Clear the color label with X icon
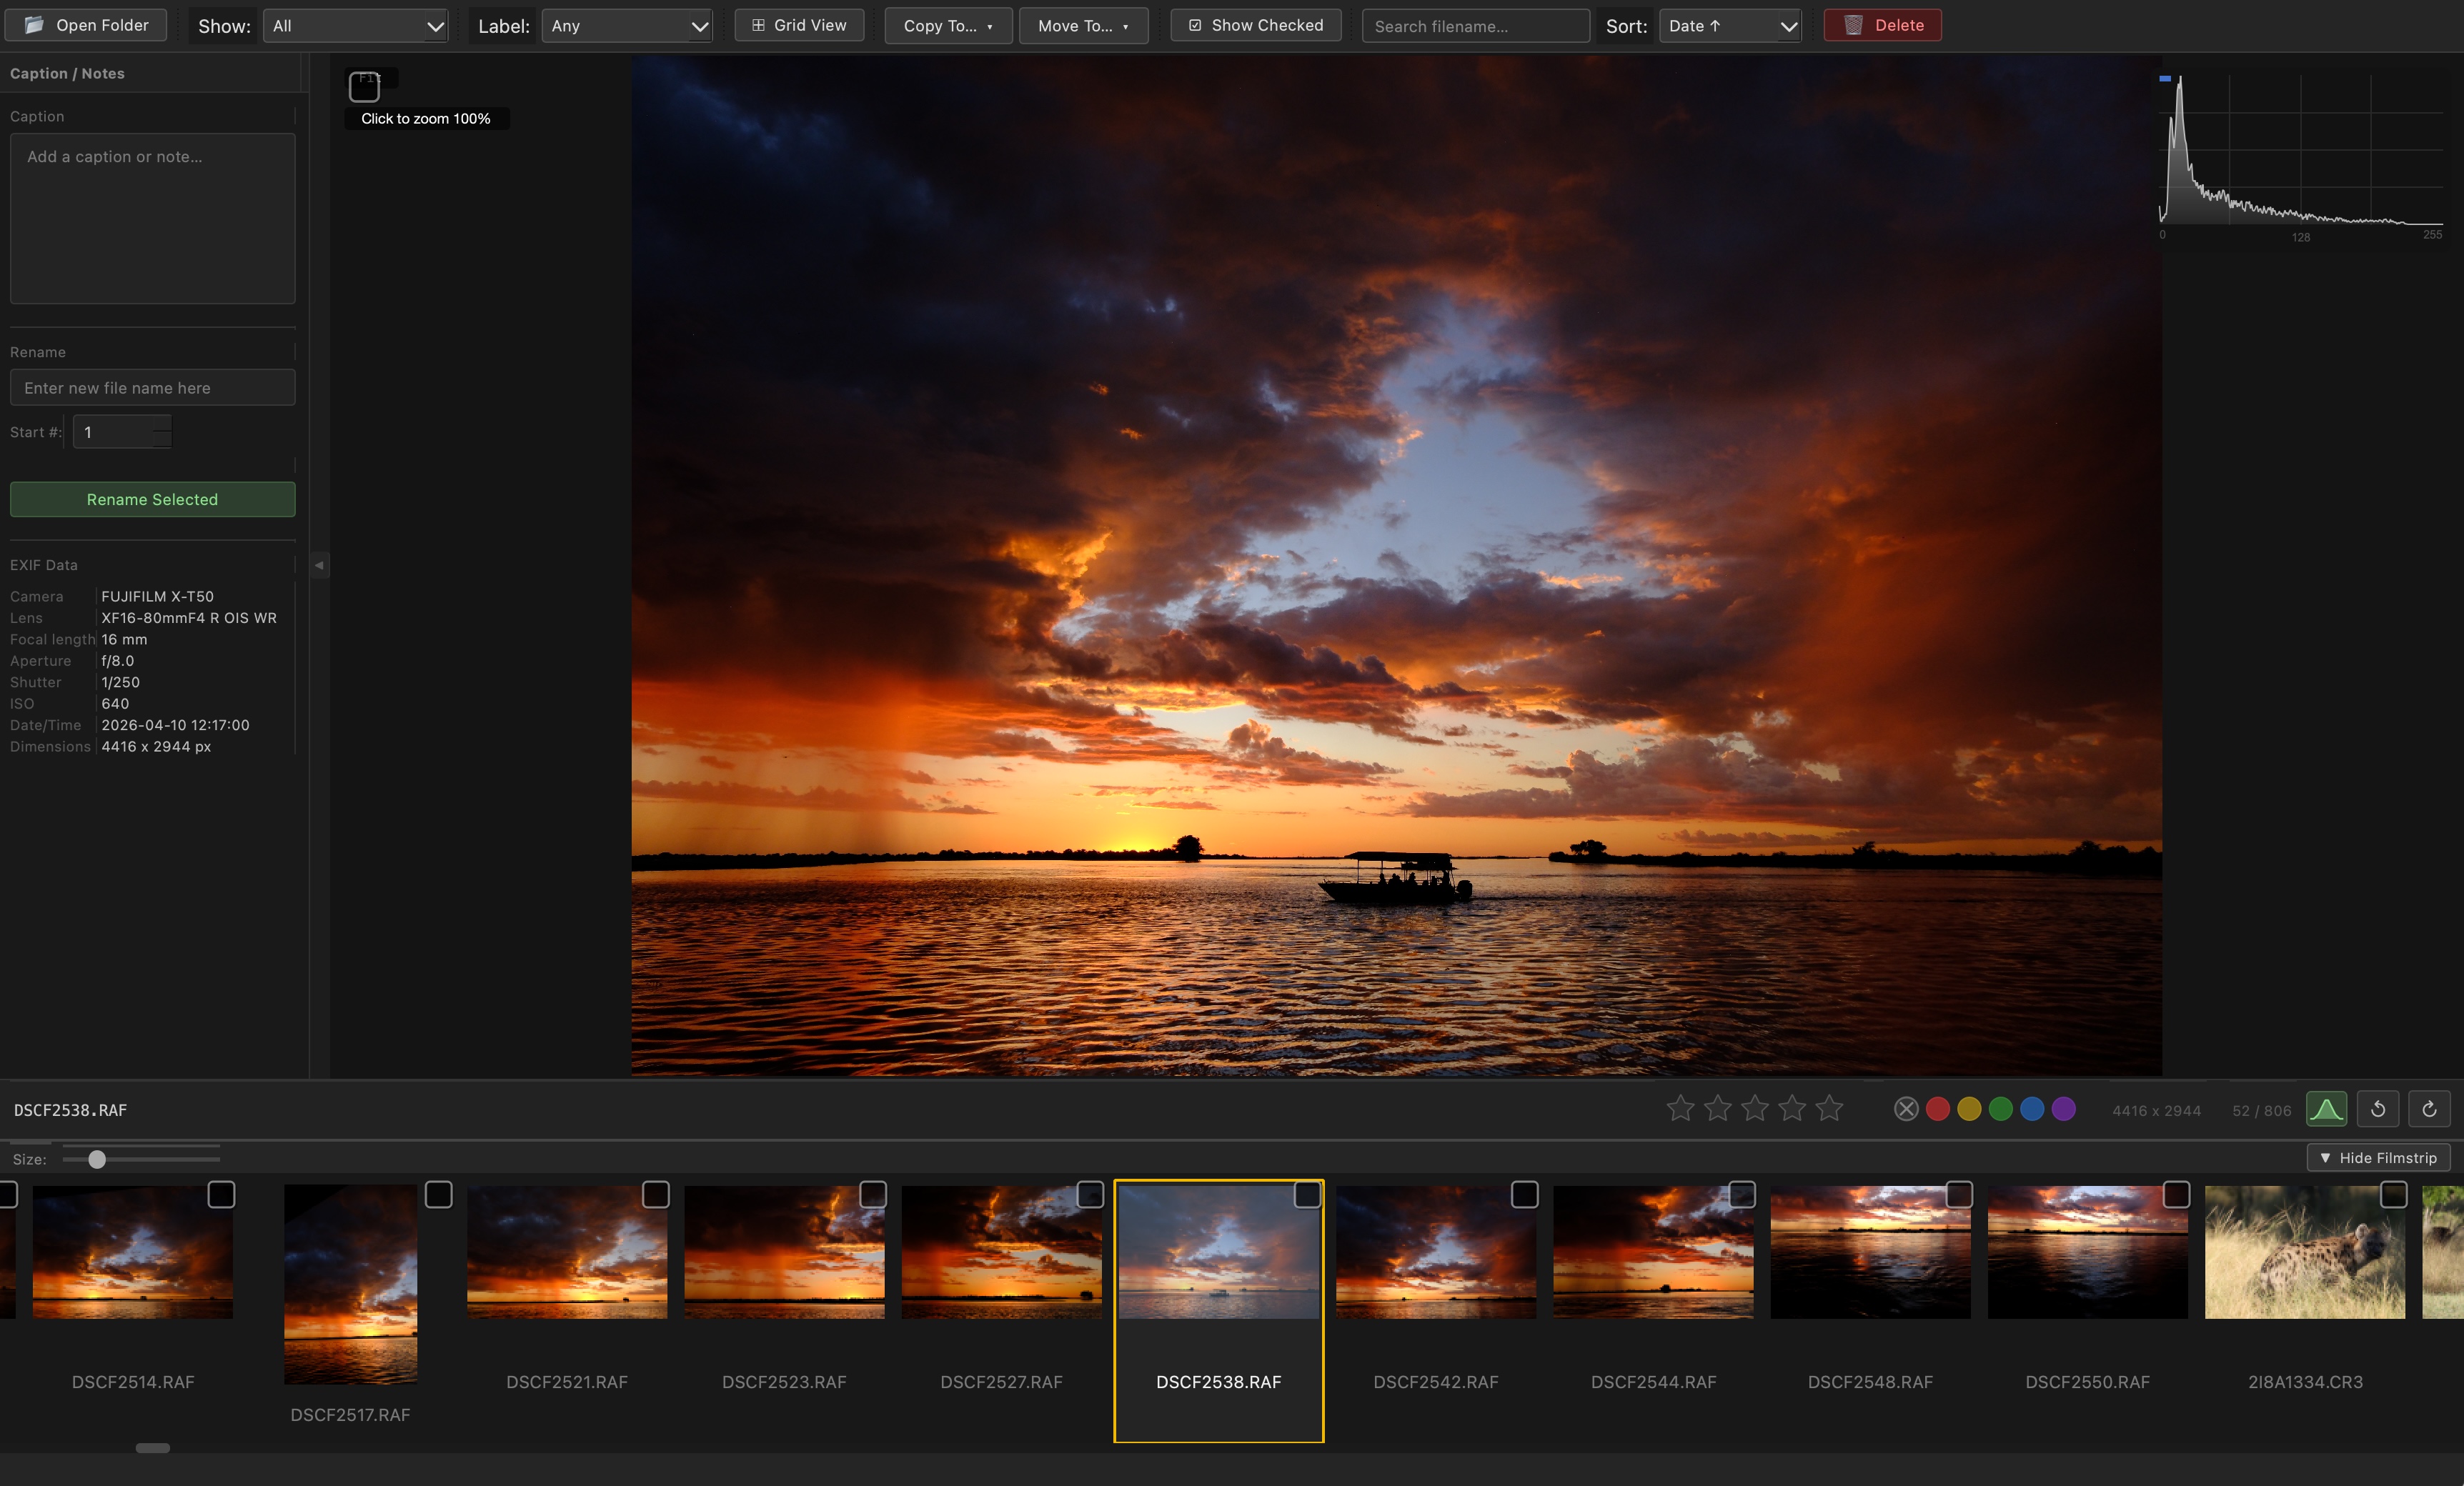Screen dimensions: 2464x1486 (1906, 1109)
